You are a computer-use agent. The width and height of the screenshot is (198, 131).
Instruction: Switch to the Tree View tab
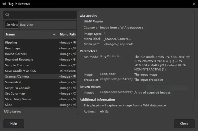pos(27,25)
